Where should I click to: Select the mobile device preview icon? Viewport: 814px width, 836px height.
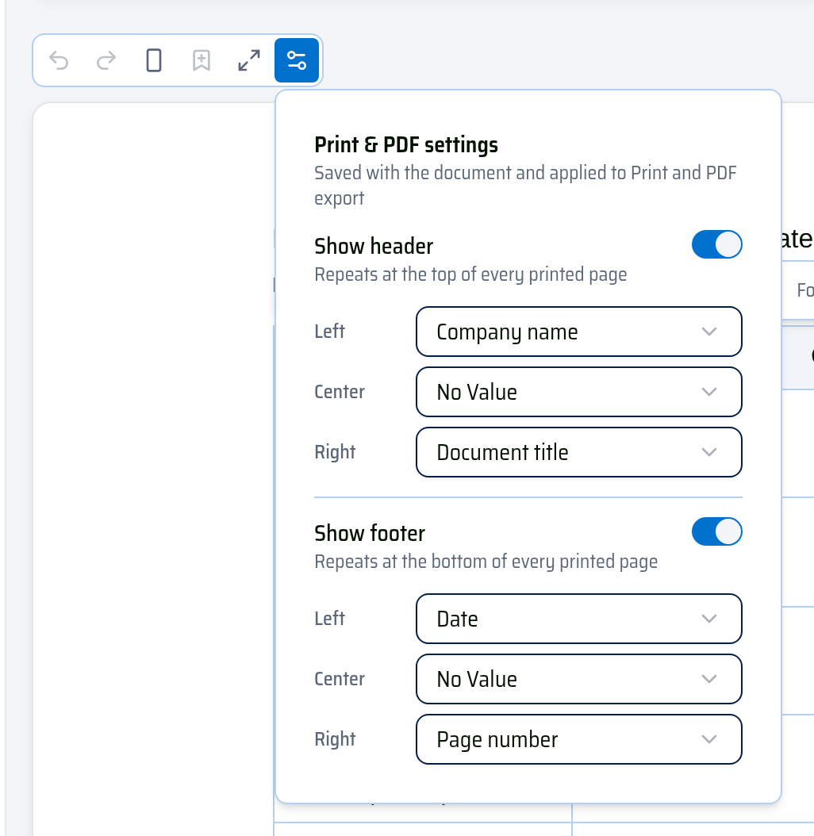click(154, 60)
